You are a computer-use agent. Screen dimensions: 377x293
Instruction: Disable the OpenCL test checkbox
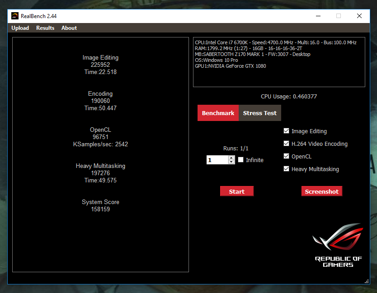click(x=286, y=156)
